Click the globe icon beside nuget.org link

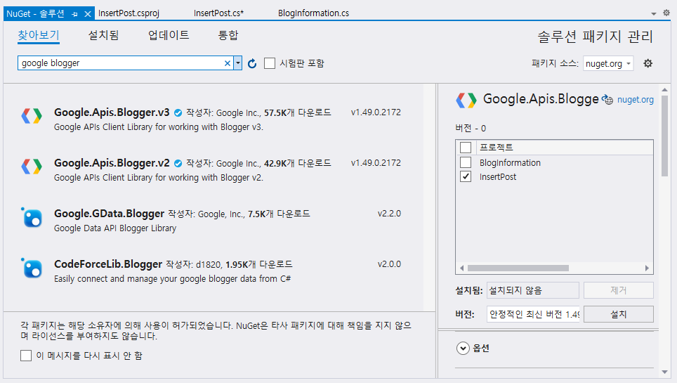point(607,99)
